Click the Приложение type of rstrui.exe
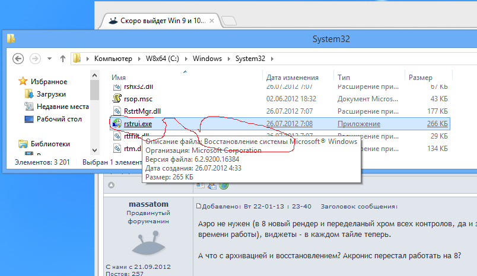The height and width of the screenshot is (276, 477). pos(359,124)
